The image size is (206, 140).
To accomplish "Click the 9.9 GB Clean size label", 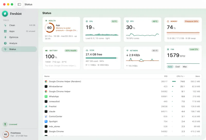I will click(32, 25).
